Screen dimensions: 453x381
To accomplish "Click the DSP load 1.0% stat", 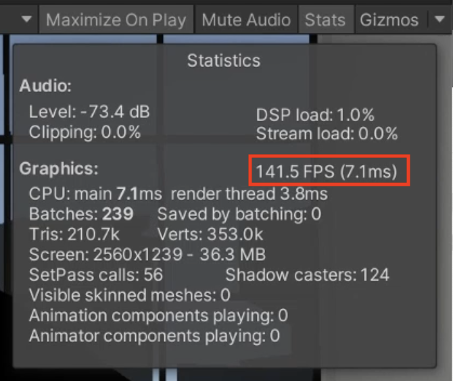I will (x=315, y=115).
